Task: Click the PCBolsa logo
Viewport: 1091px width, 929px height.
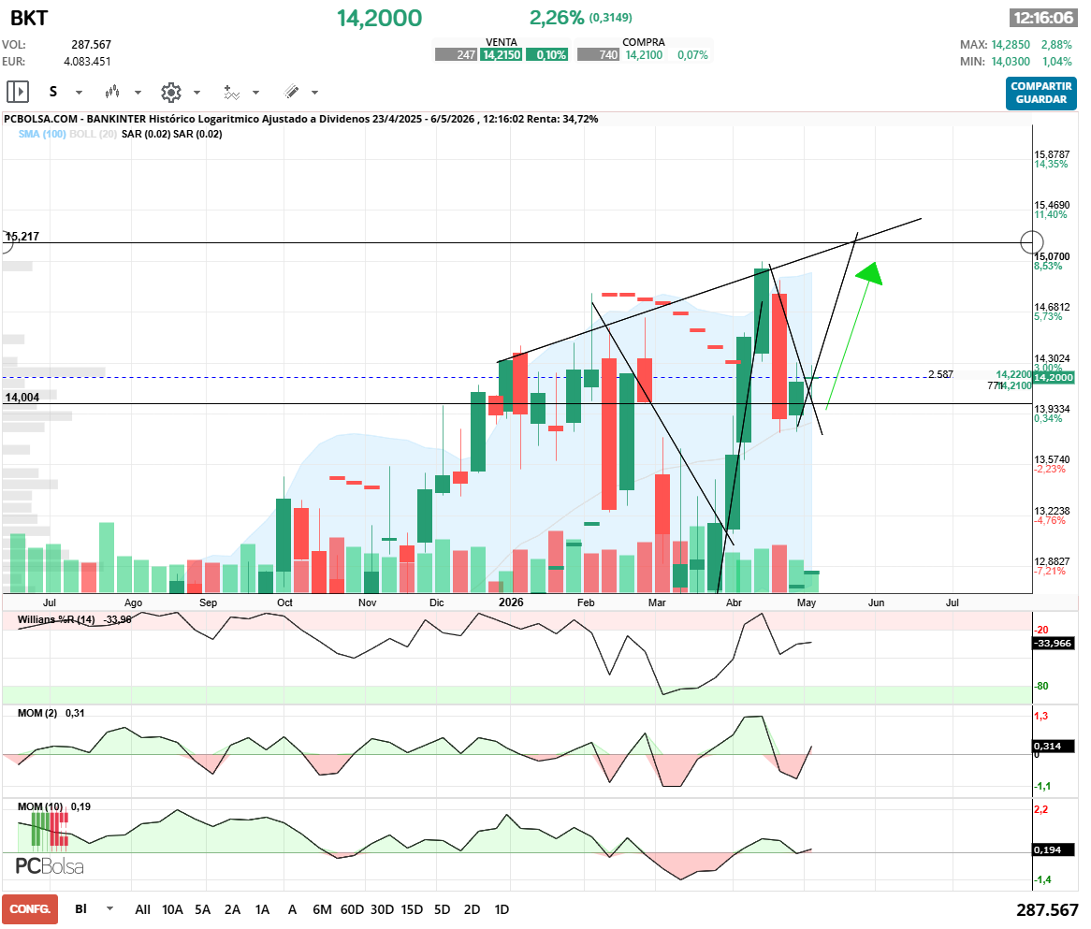Action: (x=50, y=866)
